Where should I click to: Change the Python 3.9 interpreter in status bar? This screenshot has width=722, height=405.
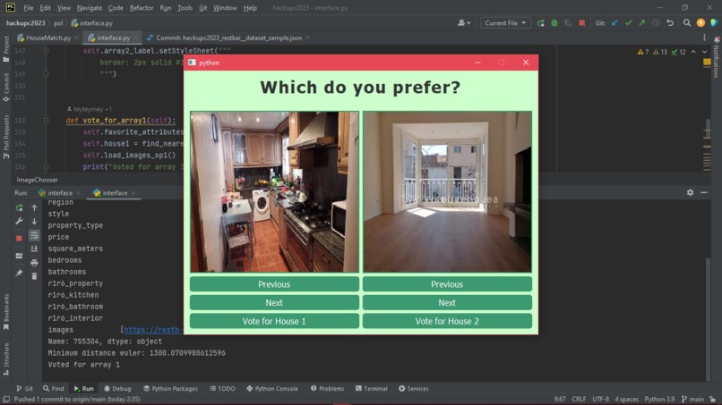coord(659,399)
